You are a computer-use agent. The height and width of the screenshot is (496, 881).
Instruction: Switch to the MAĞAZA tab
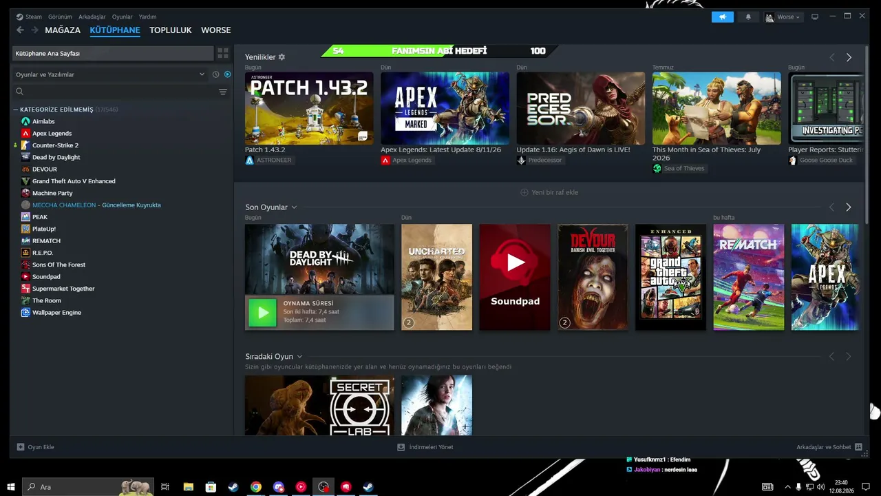point(63,30)
